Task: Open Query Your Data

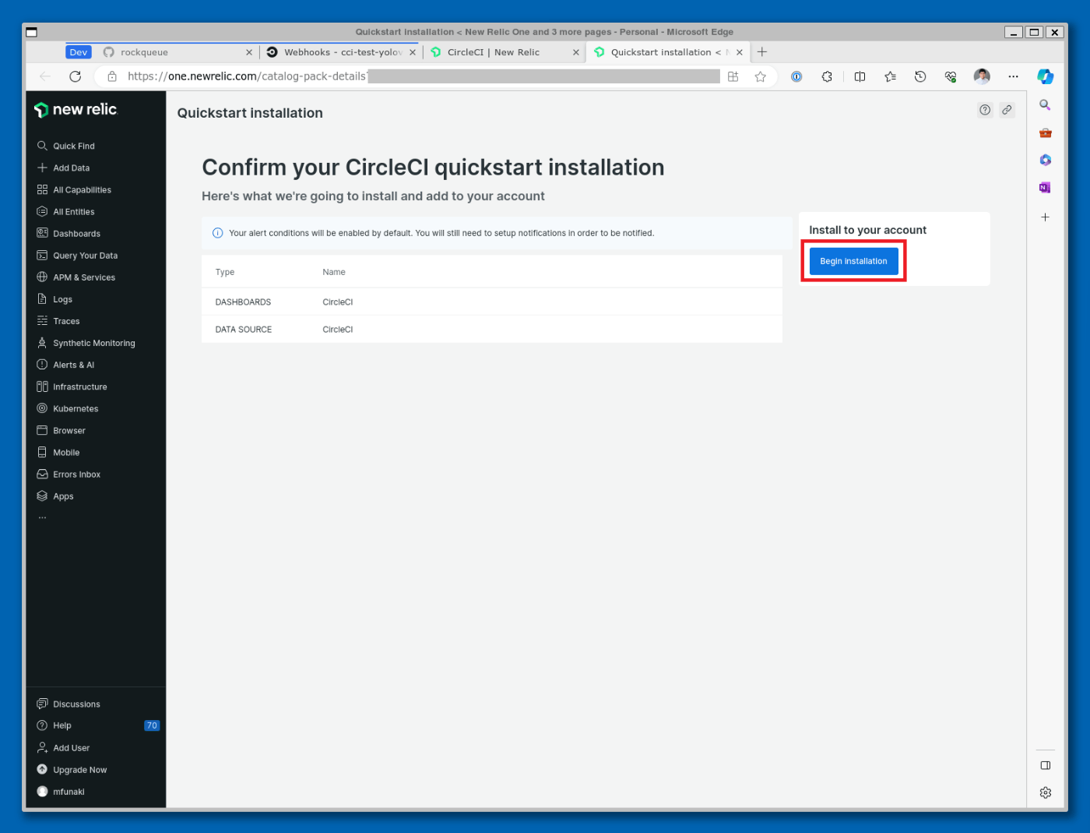Action: click(x=86, y=255)
